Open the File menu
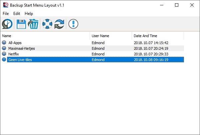This screenshot has width=200, height=135. click(6, 14)
